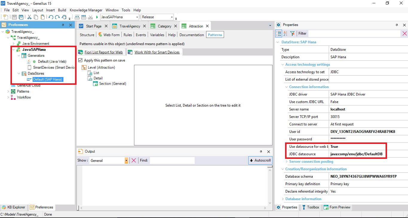Image resolution: width=408 pixels, height=218 pixels.
Task: Select Default (SAP Hana) datastore
Action: pyautogui.click(x=47, y=79)
